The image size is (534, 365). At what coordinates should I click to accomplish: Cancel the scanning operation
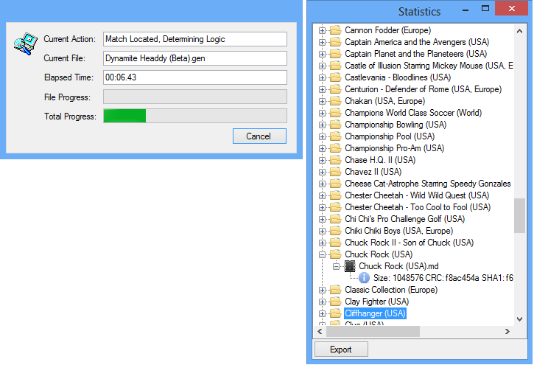coord(259,136)
